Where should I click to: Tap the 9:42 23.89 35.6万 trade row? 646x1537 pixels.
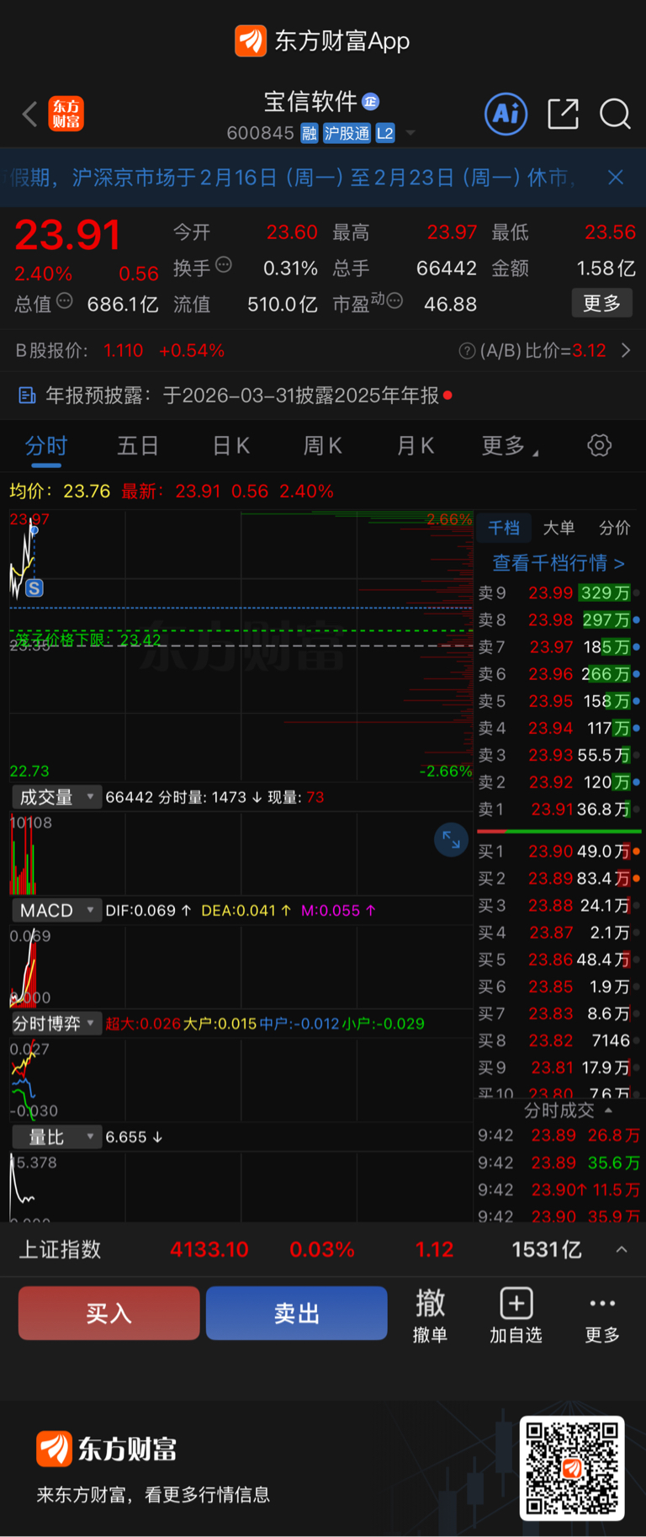[x=559, y=1162]
